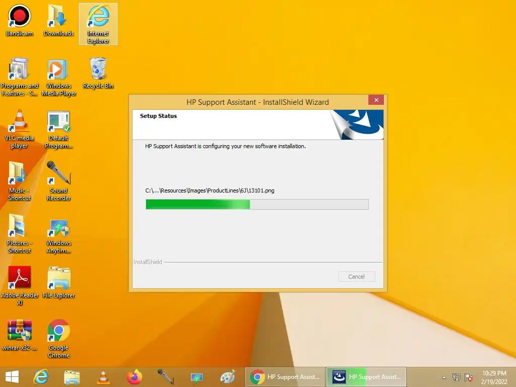The height and width of the screenshot is (387, 516).
Task: Show hidden system tray icons
Action: (x=444, y=377)
